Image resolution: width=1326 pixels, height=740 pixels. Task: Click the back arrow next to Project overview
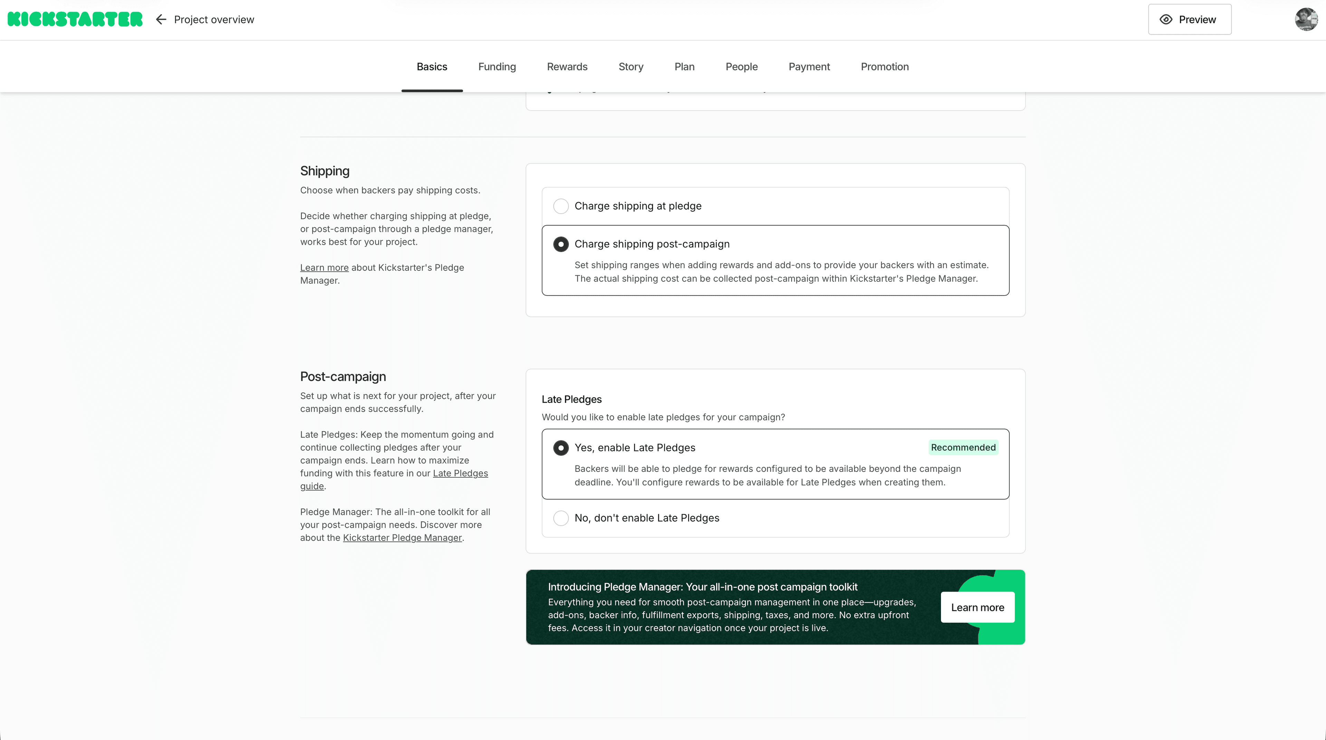tap(161, 19)
